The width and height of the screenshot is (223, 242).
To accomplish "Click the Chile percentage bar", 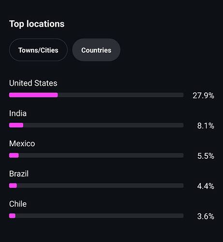I will click(x=96, y=216).
